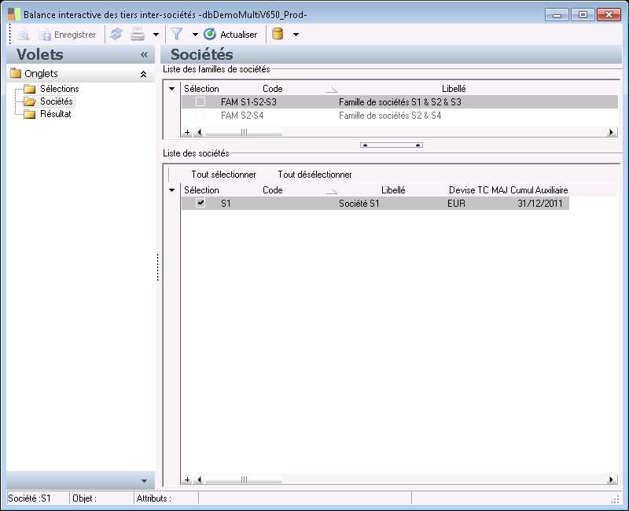Screen dimensions: 629x511
Task: Click the Actualiser button
Action: tap(230, 35)
